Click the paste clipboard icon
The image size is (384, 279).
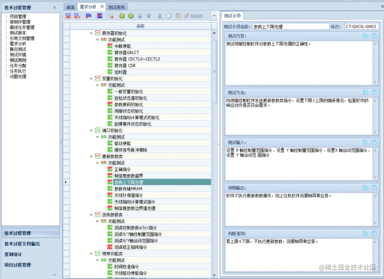[178, 16]
